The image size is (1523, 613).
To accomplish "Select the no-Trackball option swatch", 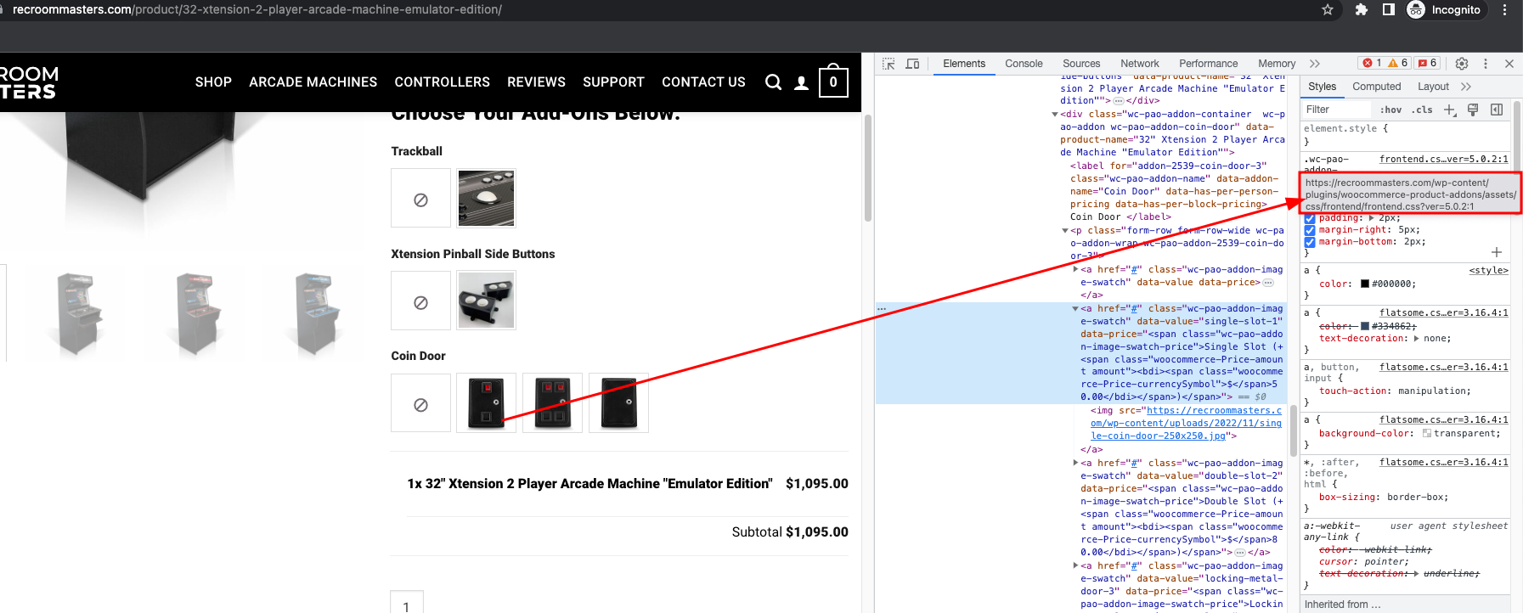I will click(420, 198).
